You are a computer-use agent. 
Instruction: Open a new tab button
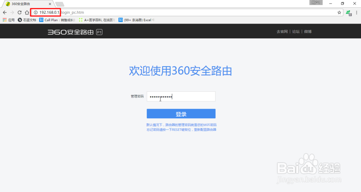(x=60, y=4)
